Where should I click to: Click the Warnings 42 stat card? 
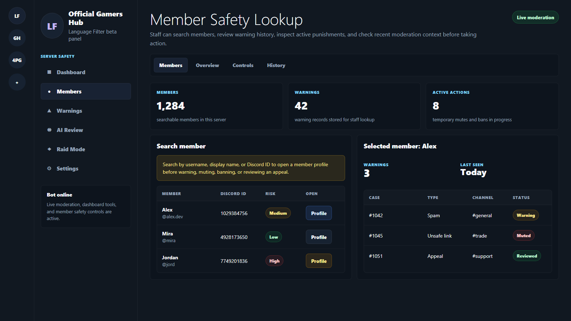(354, 106)
